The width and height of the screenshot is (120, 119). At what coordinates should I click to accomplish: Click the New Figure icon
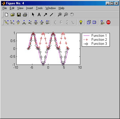coord(7,15)
